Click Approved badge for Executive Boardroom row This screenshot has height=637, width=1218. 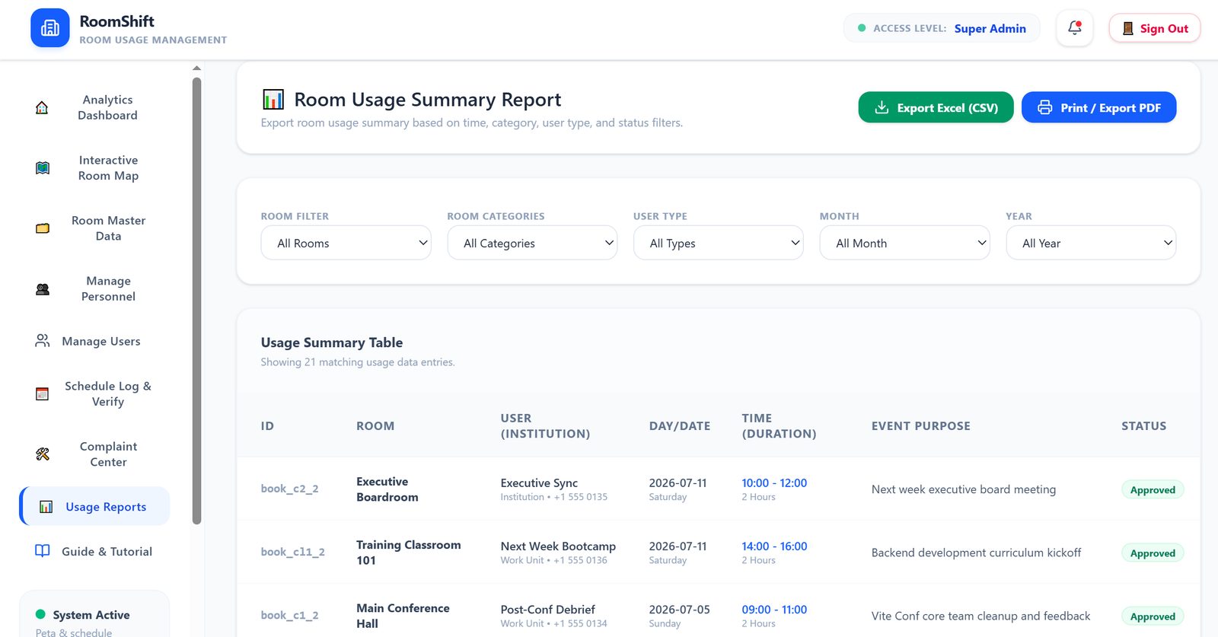(x=1153, y=490)
